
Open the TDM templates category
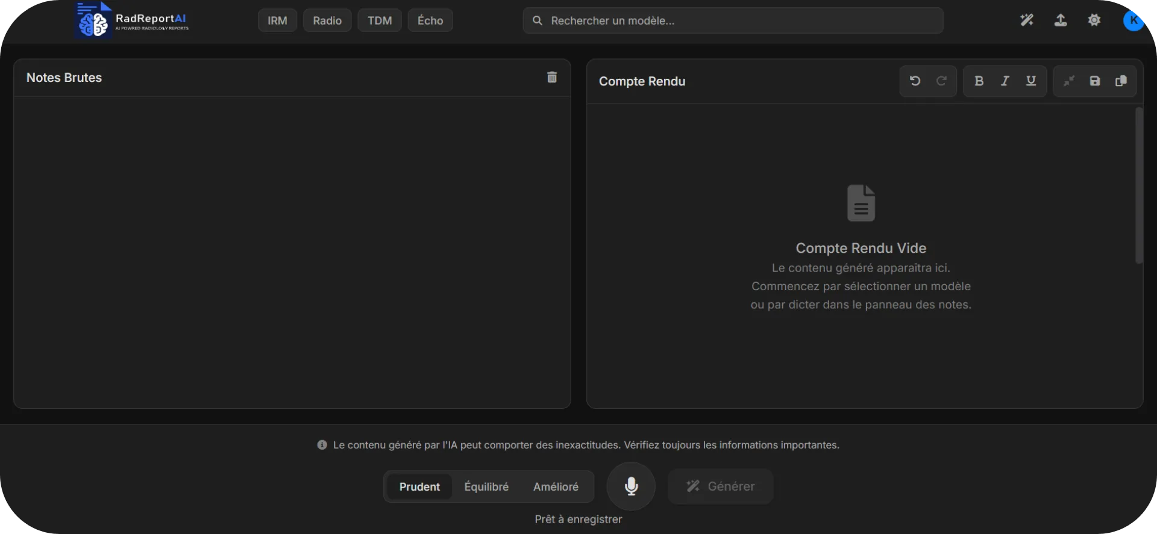point(380,20)
